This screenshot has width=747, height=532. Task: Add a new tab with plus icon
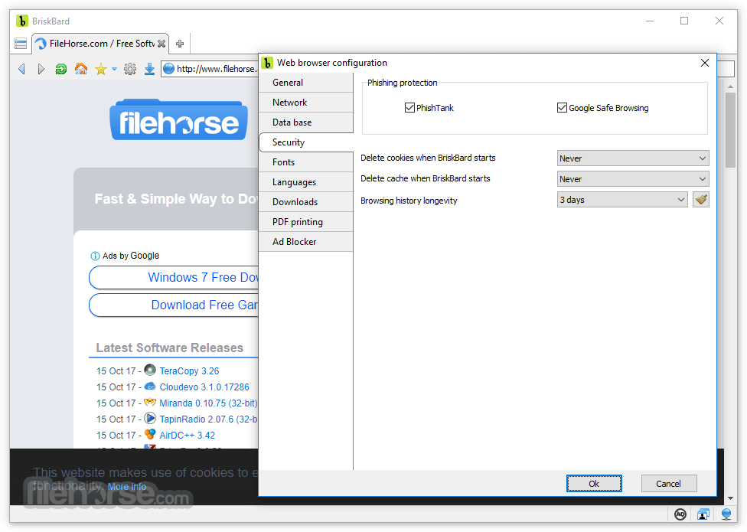[x=180, y=44]
